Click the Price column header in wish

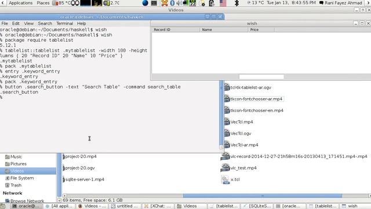pos(261,30)
